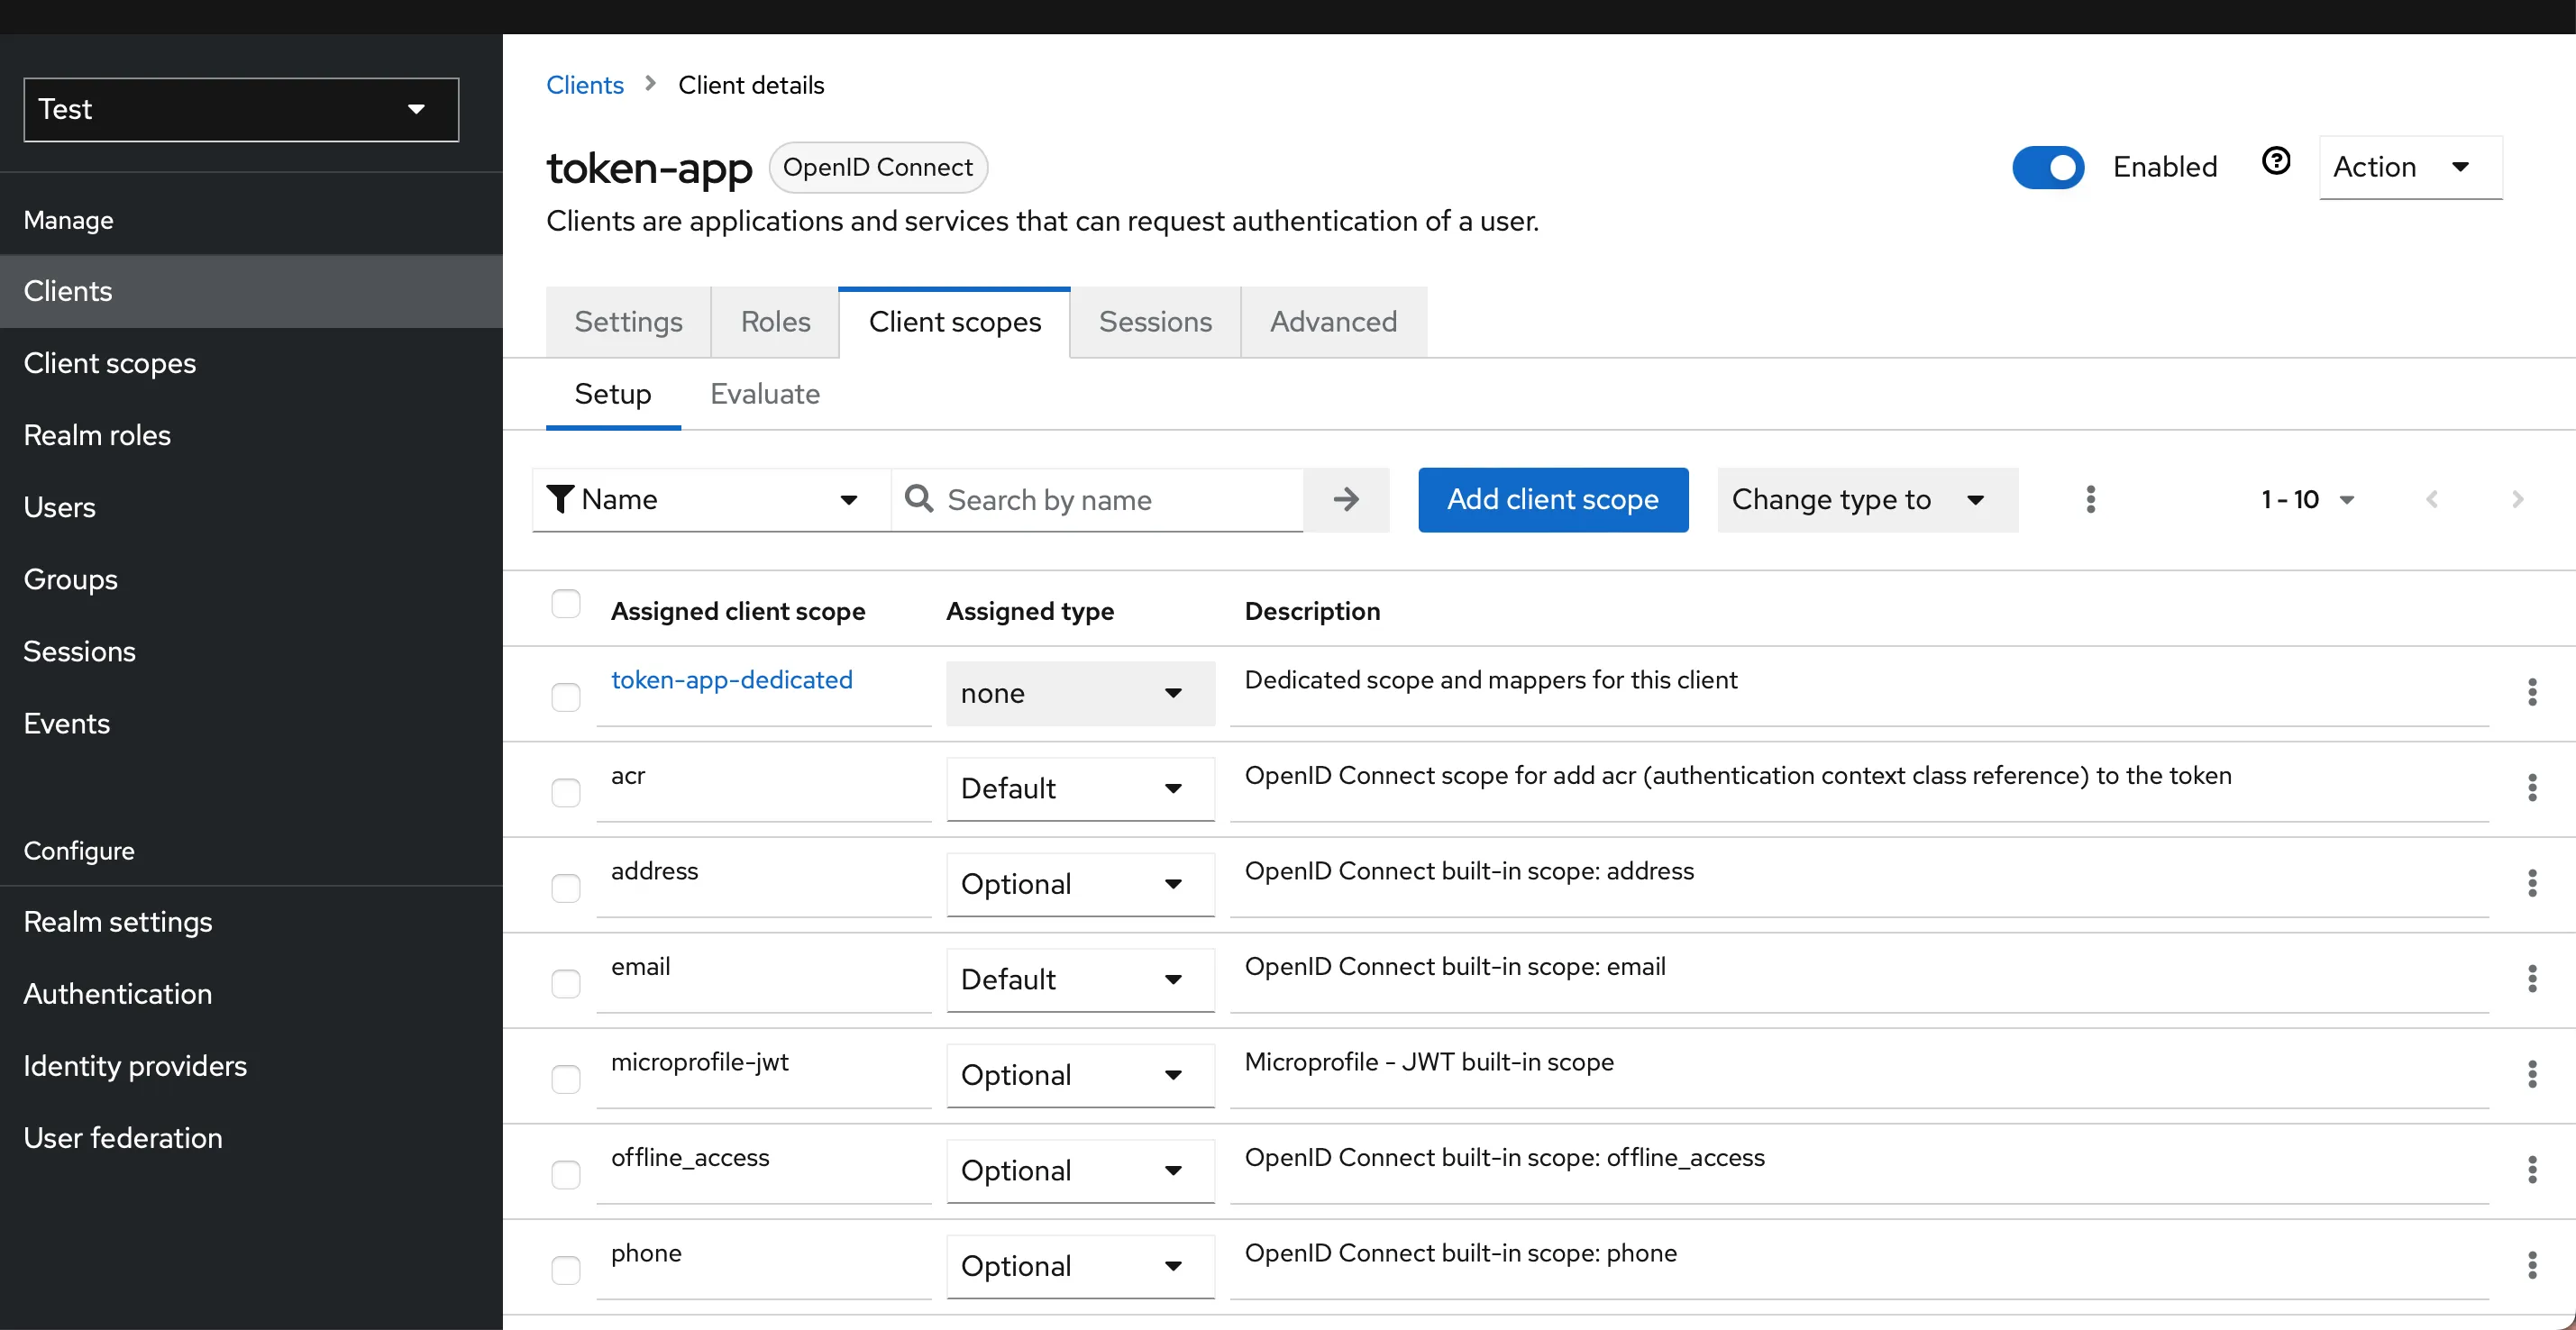Click the Add client scope button

[1552, 499]
